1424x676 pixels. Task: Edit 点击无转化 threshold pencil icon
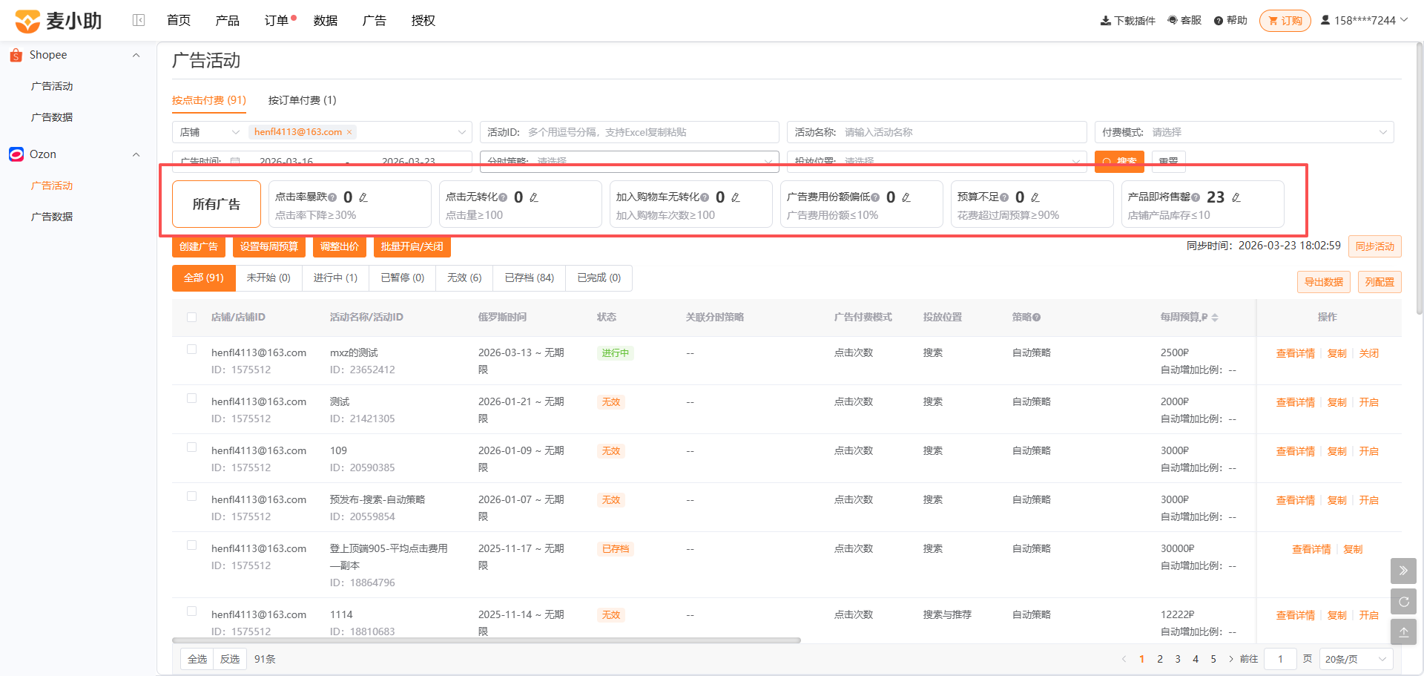coord(534,197)
